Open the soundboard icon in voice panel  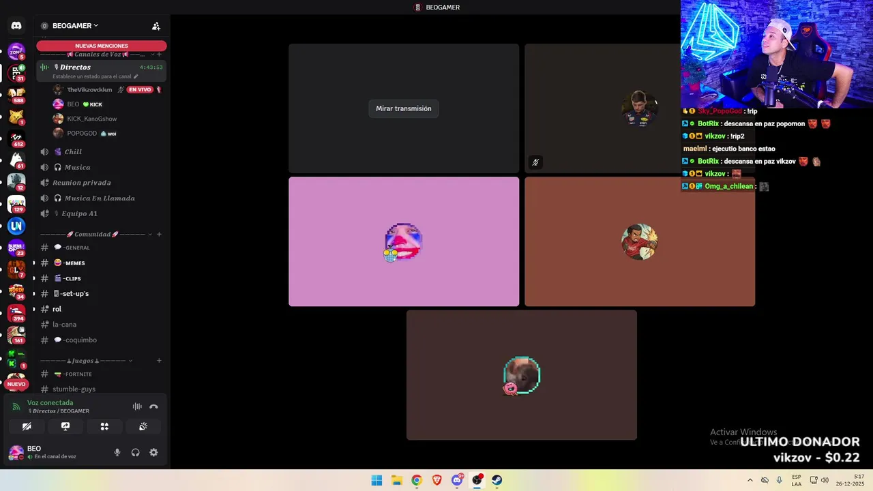click(x=143, y=426)
